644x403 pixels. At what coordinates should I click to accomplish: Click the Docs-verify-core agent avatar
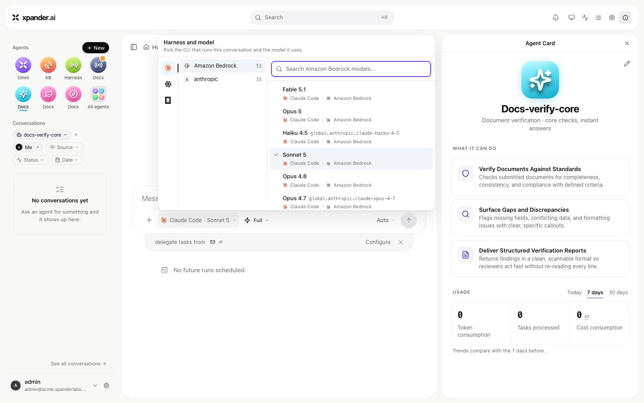click(540, 80)
